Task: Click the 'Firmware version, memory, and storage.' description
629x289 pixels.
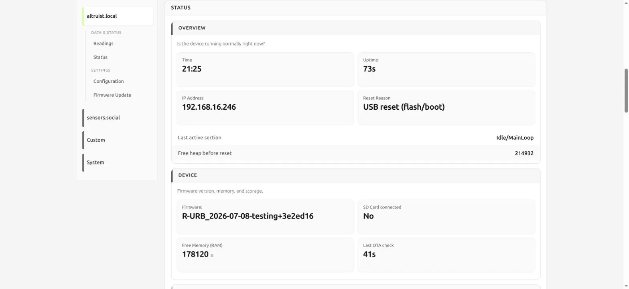Action: (x=220, y=191)
